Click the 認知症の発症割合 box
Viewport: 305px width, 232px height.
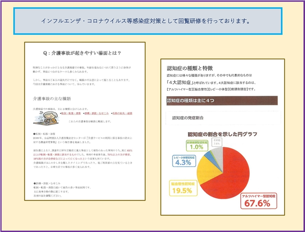pos(223,118)
